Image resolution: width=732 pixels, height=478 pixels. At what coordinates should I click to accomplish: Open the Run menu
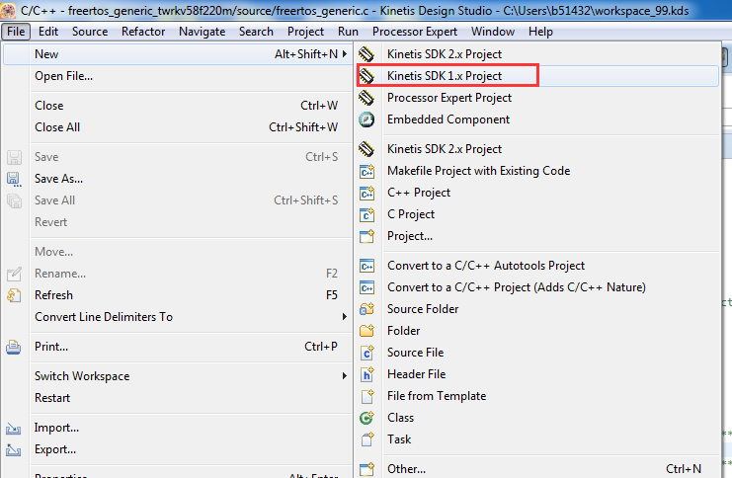point(348,32)
